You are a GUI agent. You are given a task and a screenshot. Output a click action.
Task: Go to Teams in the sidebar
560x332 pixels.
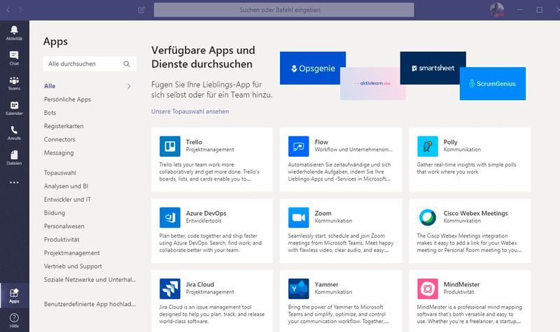click(14, 83)
